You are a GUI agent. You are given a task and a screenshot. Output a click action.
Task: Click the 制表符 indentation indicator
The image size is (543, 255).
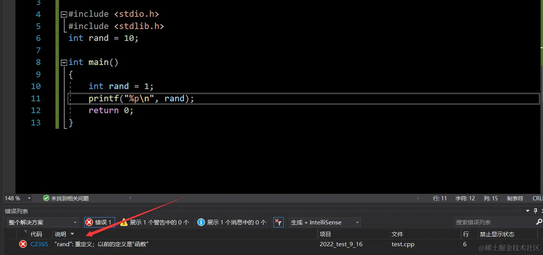point(515,198)
